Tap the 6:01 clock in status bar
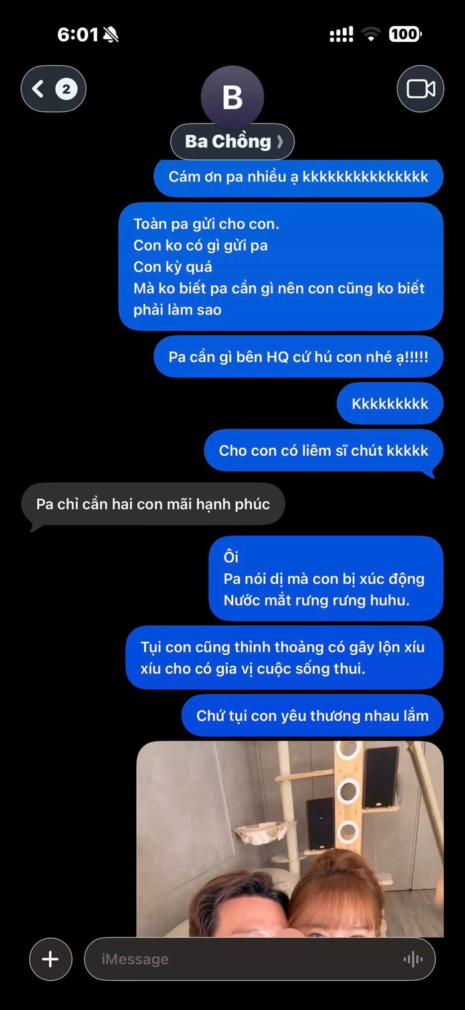 point(78,35)
